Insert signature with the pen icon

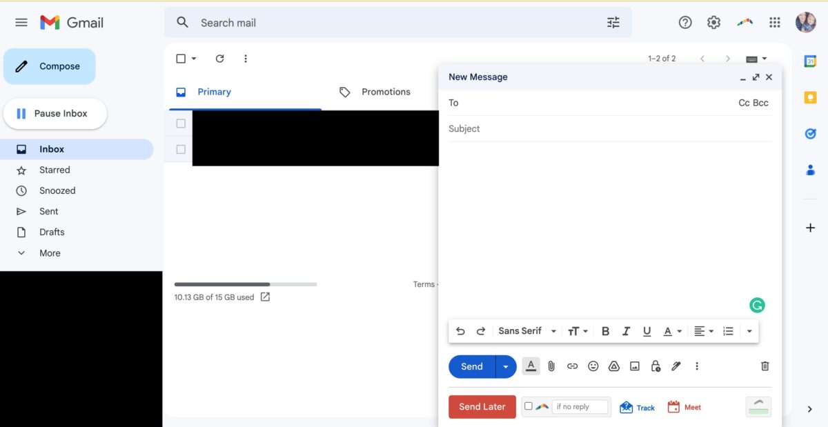click(x=676, y=366)
